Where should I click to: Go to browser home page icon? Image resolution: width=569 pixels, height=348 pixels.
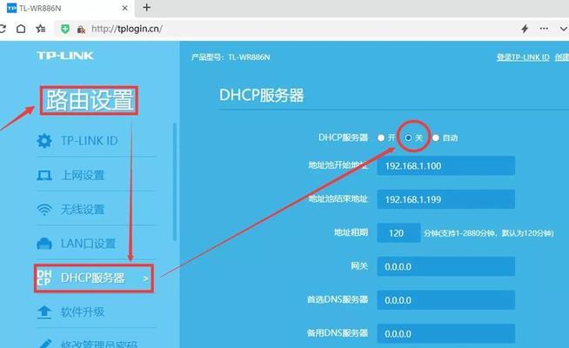click(21, 29)
